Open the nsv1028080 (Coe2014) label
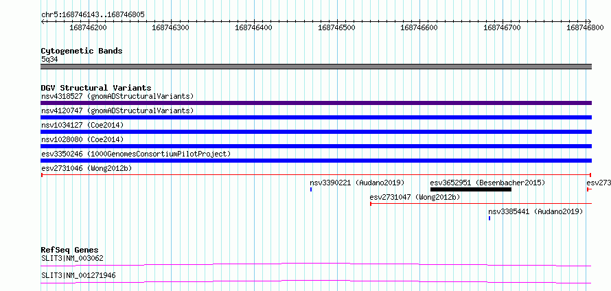 [x=82, y=139]
